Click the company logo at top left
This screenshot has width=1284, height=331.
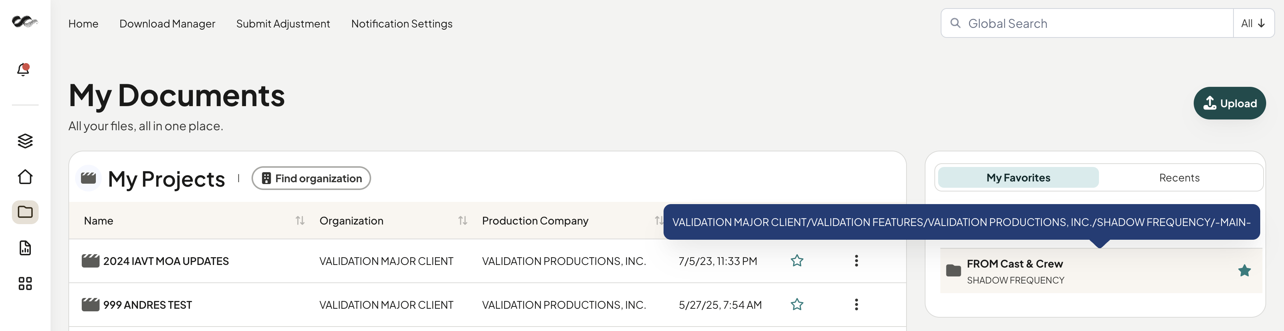pyautogui.click(x=25, y=22)
